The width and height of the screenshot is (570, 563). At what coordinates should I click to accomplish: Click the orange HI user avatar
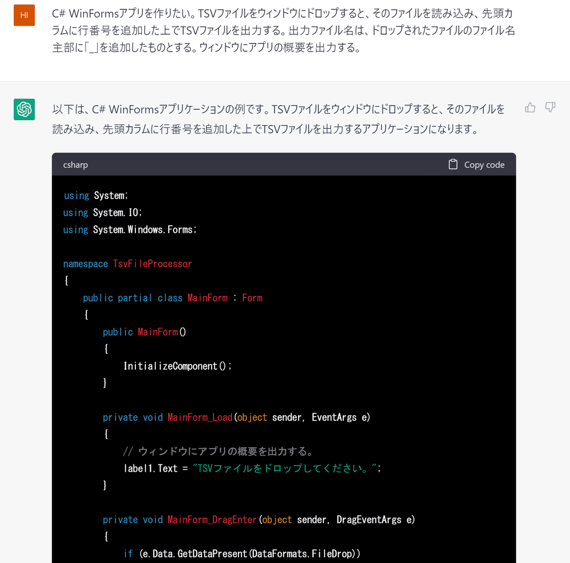24,15
